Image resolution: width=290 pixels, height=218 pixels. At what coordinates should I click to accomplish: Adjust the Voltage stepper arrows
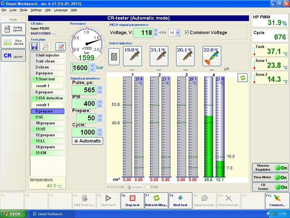[156, 33]
